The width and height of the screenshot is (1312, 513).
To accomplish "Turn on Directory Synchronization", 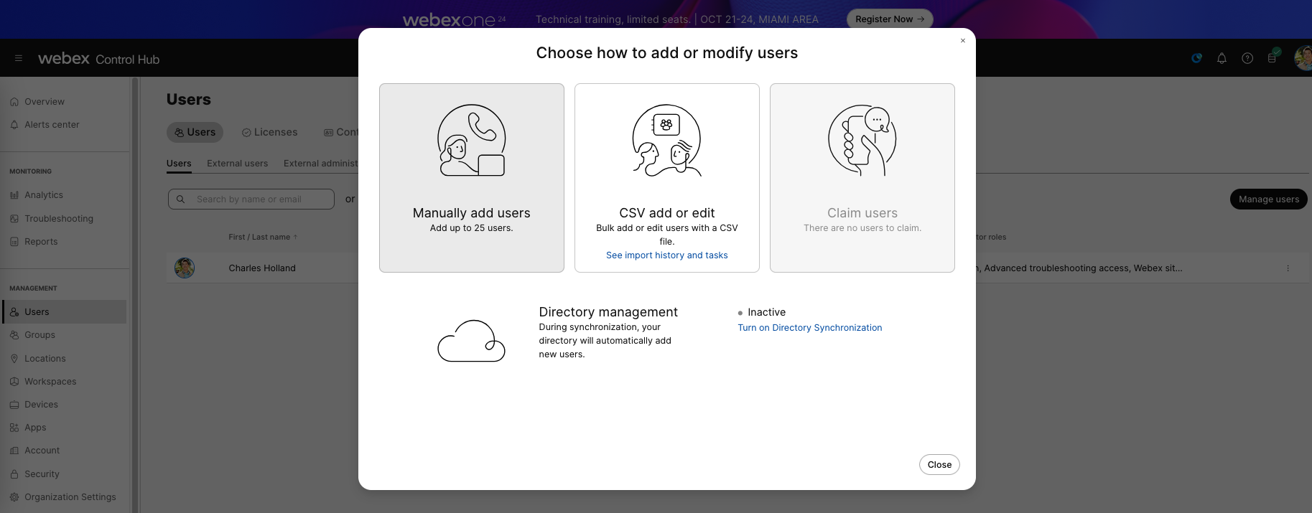I will click(x=809, y=328).
